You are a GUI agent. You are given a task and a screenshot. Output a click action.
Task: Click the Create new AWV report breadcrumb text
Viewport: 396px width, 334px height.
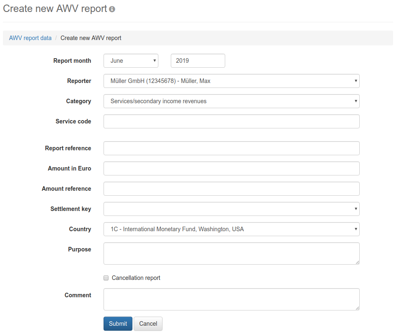pos(91,38)
